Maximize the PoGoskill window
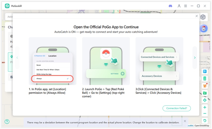This screenshot has width=212, height=129. click(198, 6)
